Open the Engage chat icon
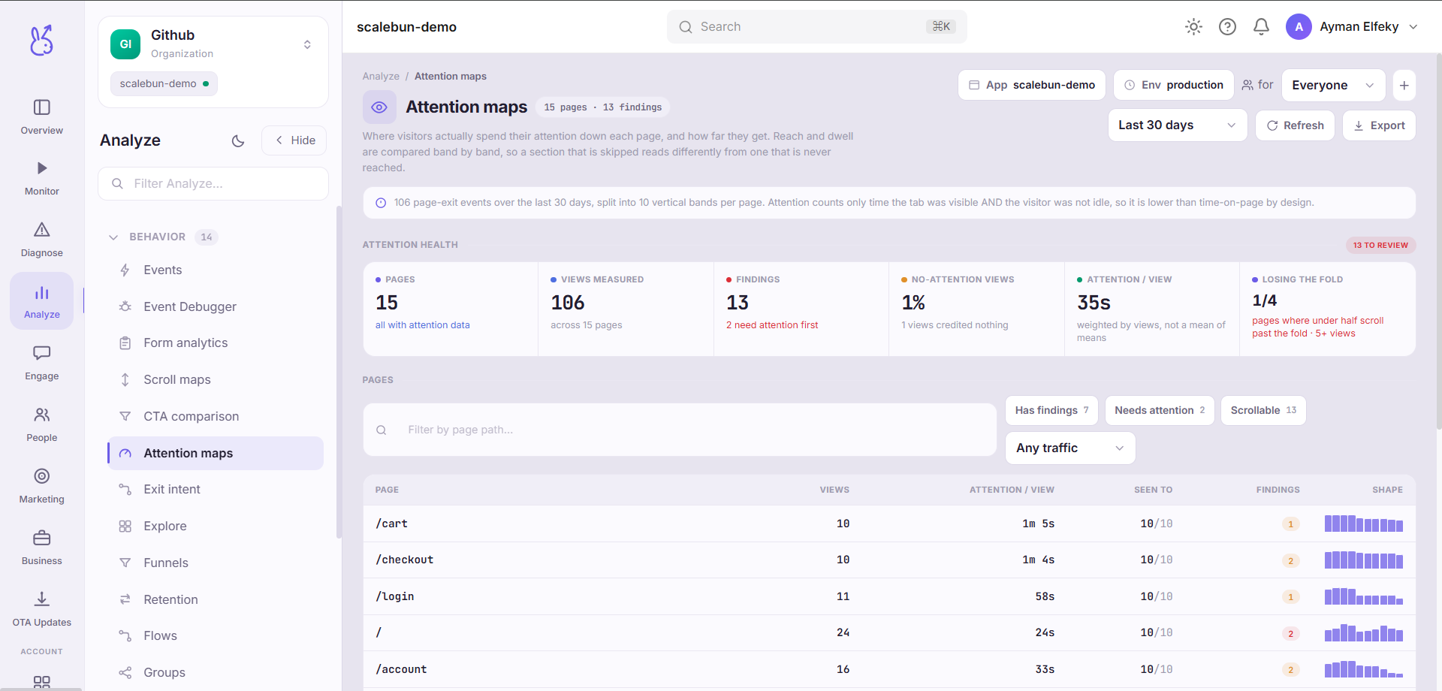This screenshot has width=1442, height=691. click(x=42, y=353)
